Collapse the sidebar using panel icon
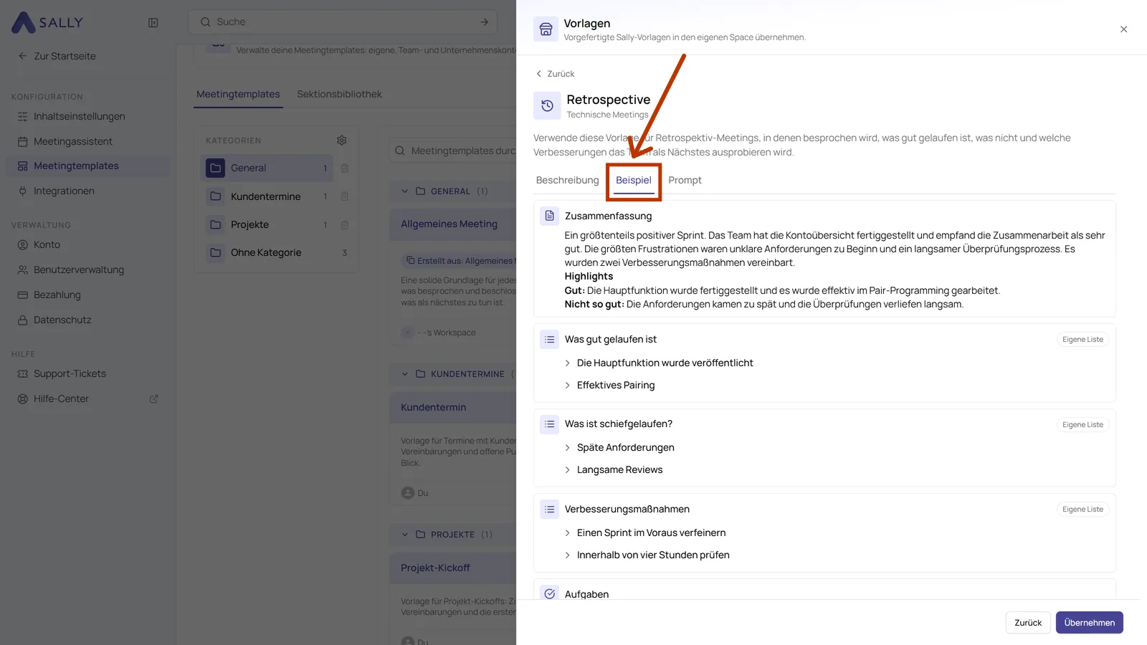 pyautogui.click(x=153, y=22)
